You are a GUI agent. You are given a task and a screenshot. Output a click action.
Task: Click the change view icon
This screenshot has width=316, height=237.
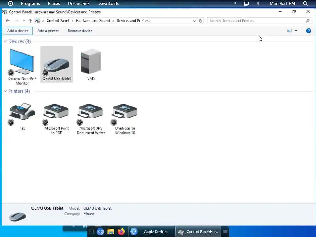pos(289,31)
